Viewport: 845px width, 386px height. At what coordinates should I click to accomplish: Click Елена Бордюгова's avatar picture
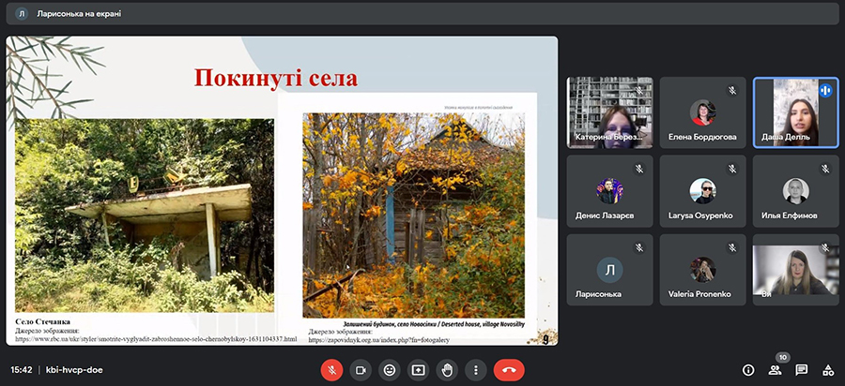702,112
